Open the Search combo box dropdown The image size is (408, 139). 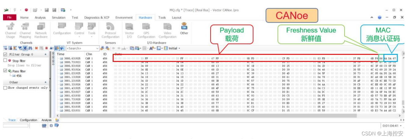click(97, 48)
